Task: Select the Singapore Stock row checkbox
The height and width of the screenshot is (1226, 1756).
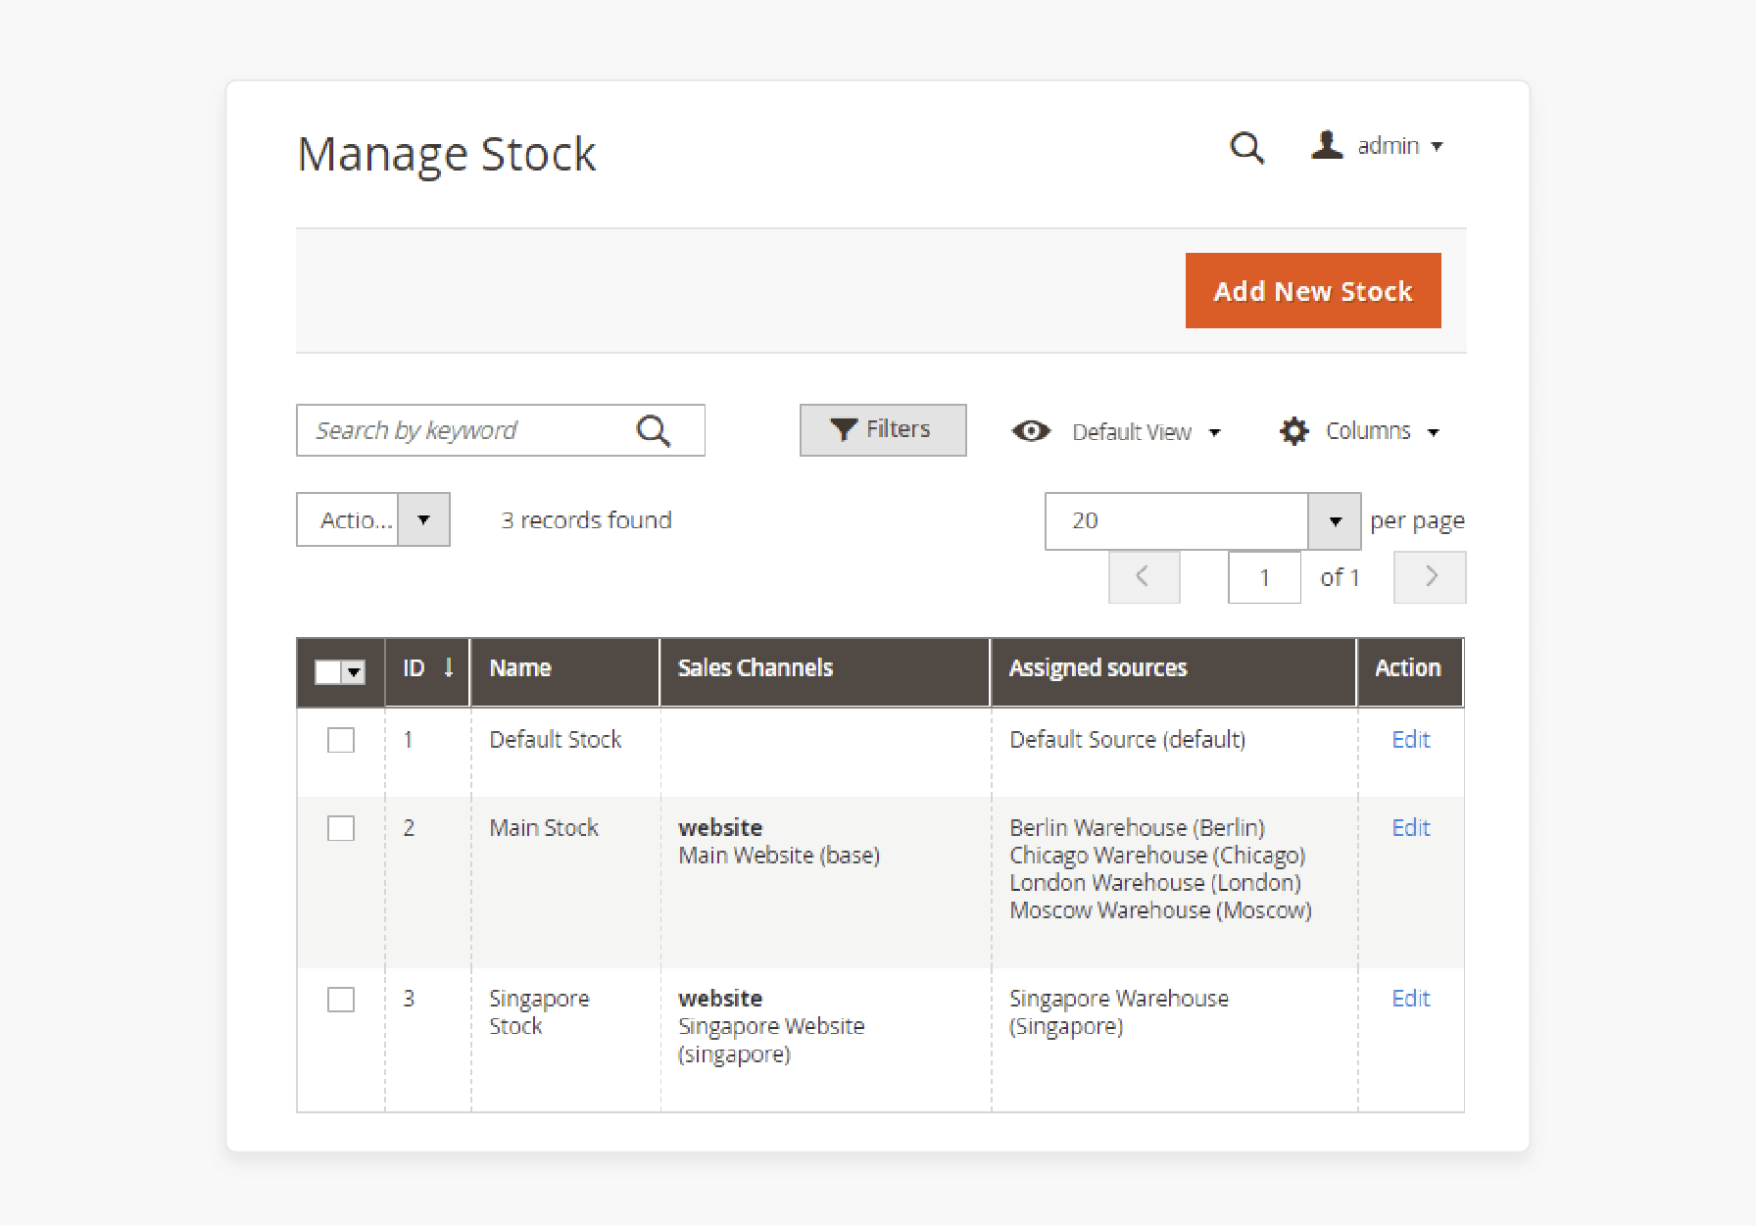Action: point(341,1000)
